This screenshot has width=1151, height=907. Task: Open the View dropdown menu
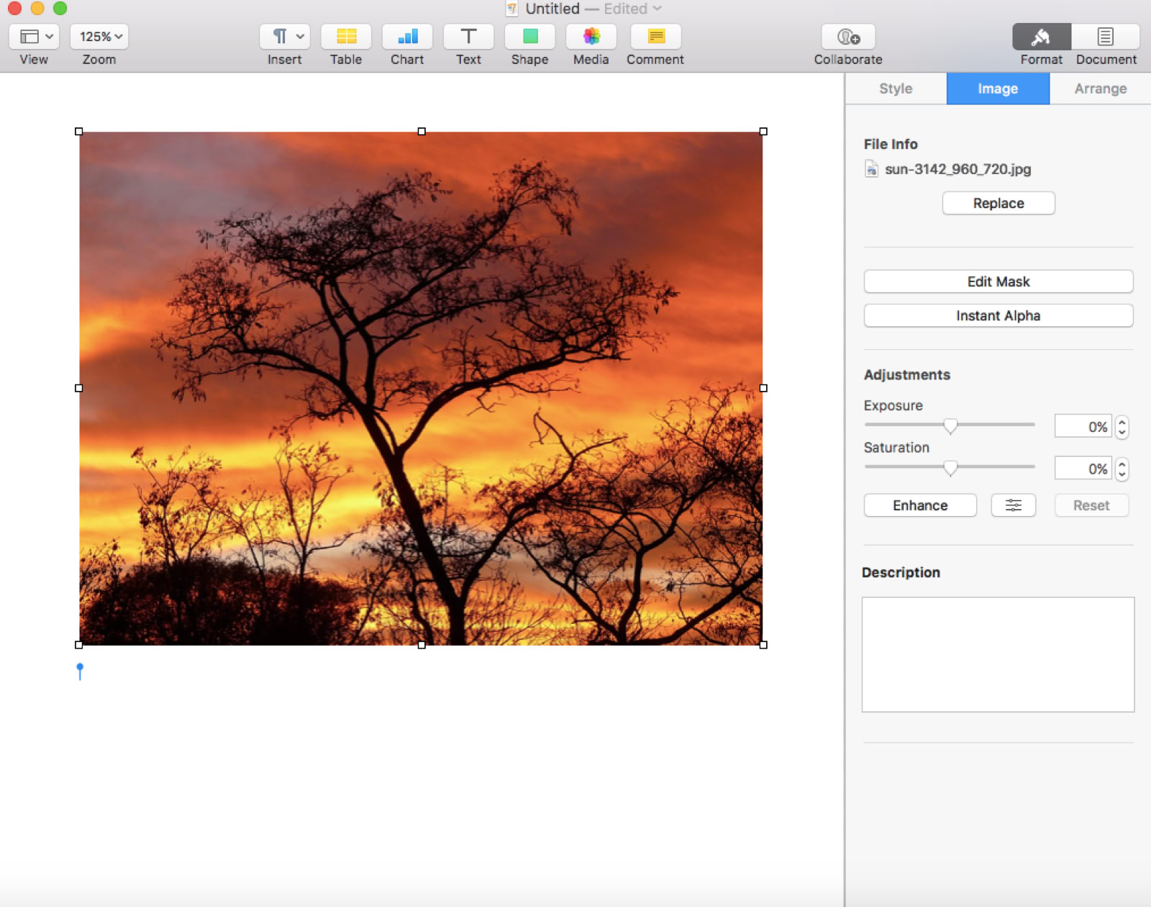pos(35,37)
